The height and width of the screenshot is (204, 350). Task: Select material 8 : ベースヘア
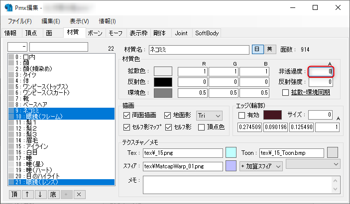coord(61,105)
